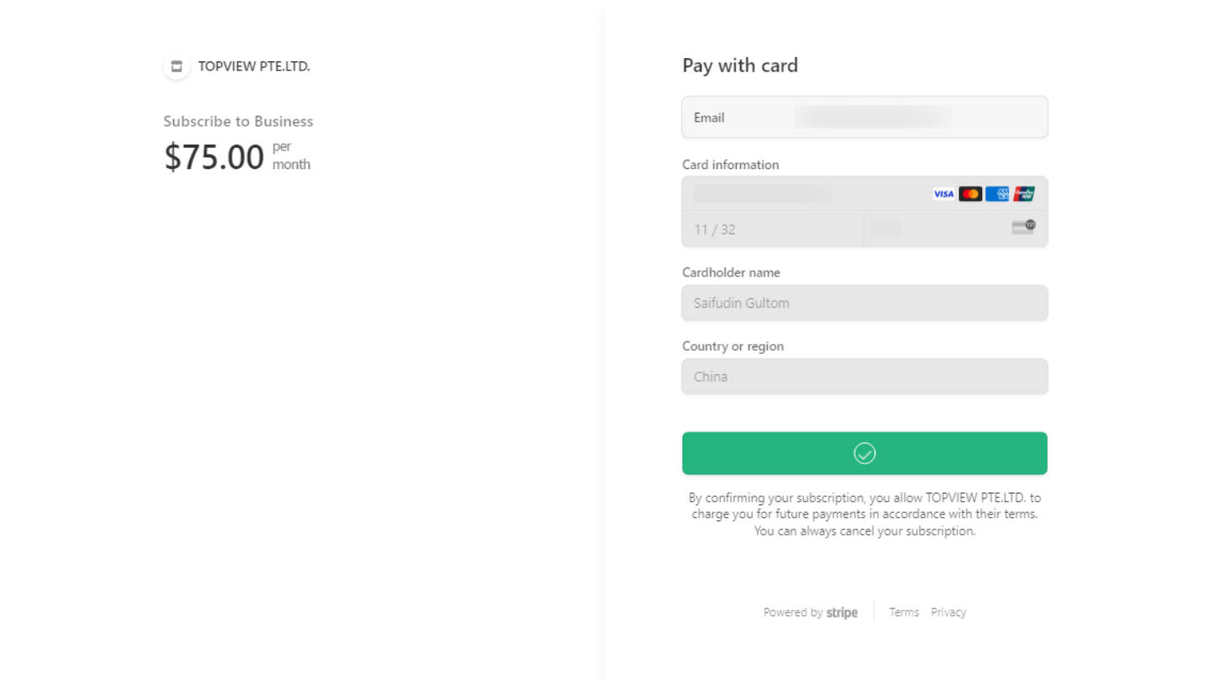The height and width of the screenshot is (681, 1211).
Task: Click the CVC card hint icon
Action: [x=1023, y=227]
